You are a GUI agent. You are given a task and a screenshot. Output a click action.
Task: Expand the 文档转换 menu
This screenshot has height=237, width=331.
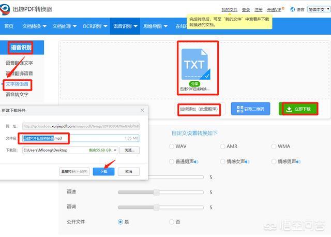(x=35, y=26)
